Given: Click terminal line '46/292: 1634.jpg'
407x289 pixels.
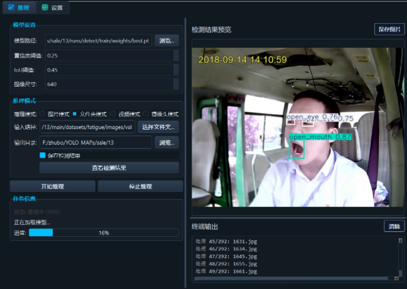Looking at the screenshot, I should click(226, 249).
